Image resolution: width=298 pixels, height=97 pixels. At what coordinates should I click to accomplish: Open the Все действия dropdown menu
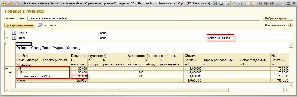tap(275, 25)
